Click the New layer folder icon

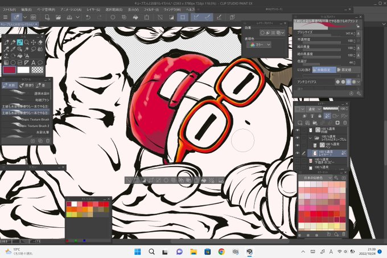click(x=315, y=122)
